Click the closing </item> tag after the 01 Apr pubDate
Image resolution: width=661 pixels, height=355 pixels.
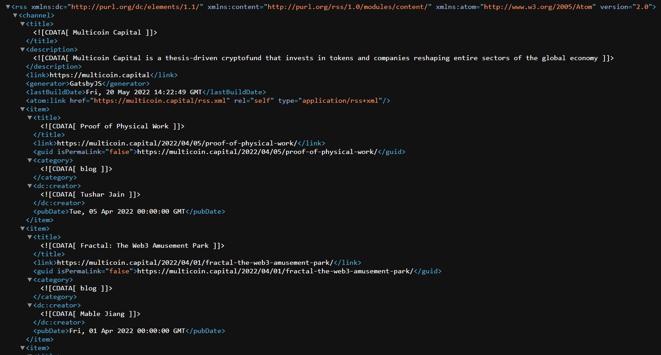pyautogui.click(x=39, y=339)
